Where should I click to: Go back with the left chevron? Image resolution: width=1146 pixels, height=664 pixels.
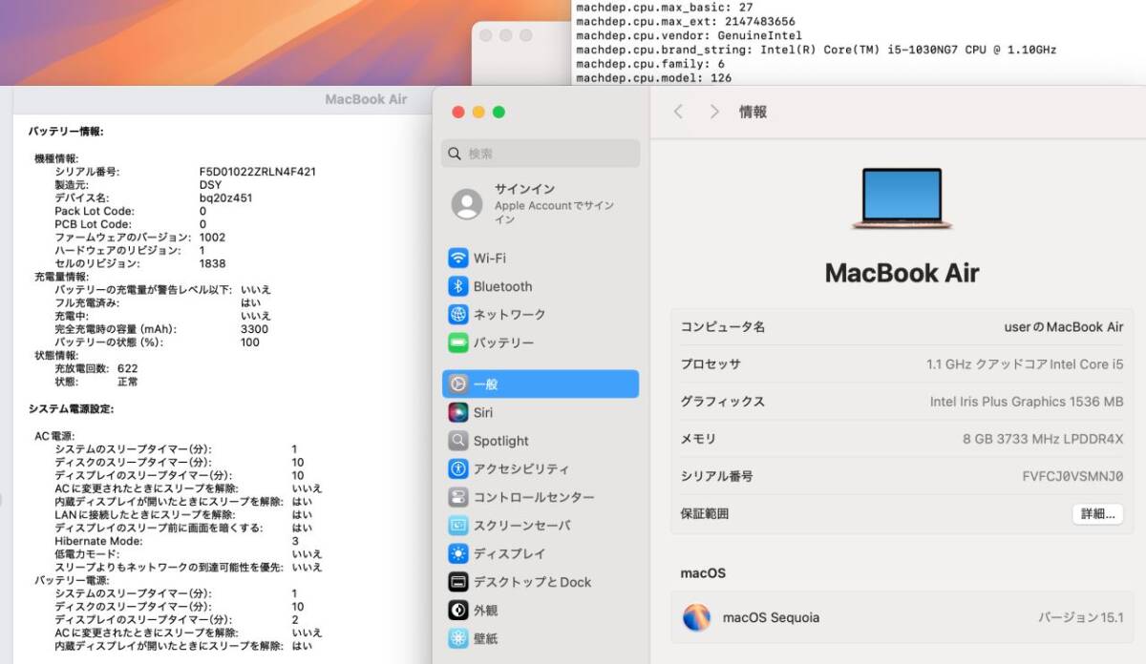pos(679,112)
